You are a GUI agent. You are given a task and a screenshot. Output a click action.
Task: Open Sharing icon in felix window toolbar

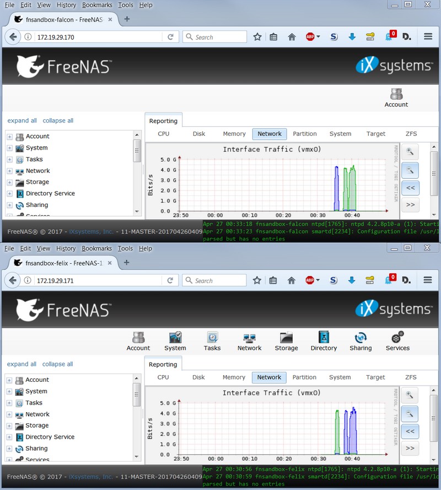coord(361,341)
